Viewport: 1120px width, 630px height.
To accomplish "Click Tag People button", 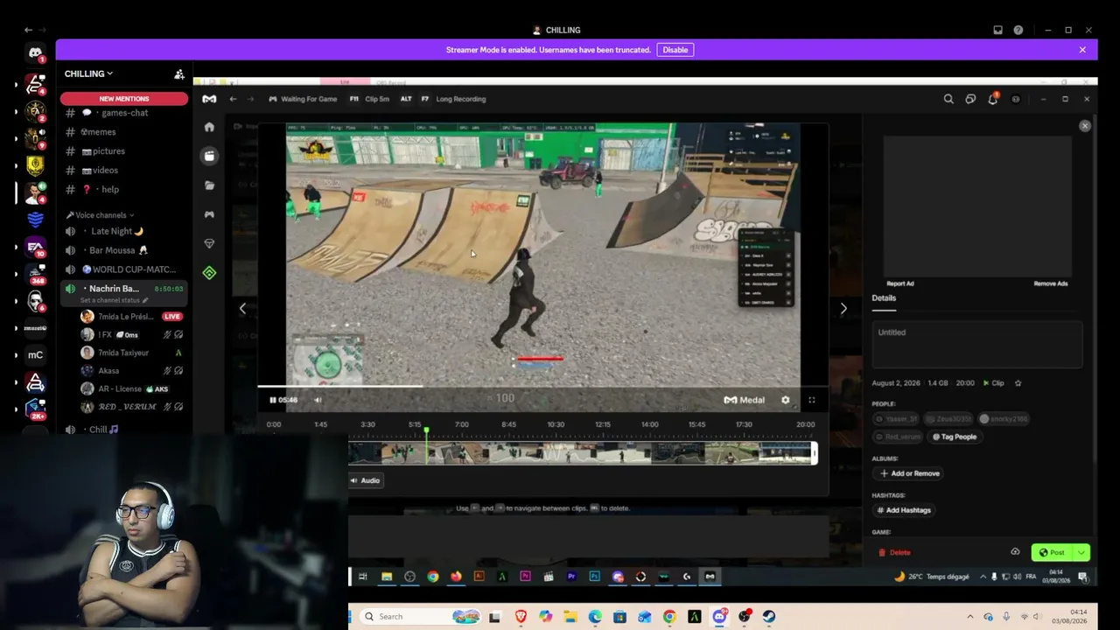I will [x=955, y=437].
